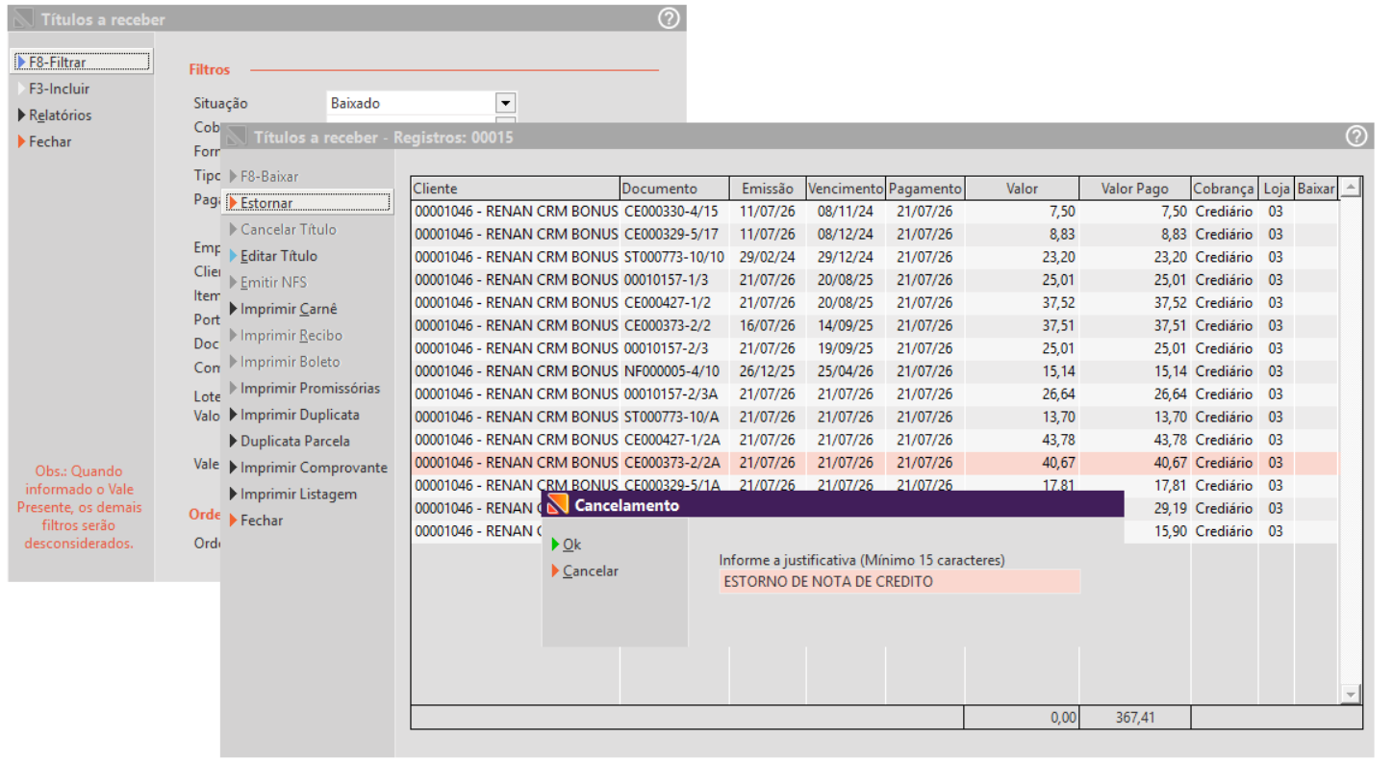Click the Baixar column header
The width and height of the screenshot is (1393, 762).
pos(1316,189)
